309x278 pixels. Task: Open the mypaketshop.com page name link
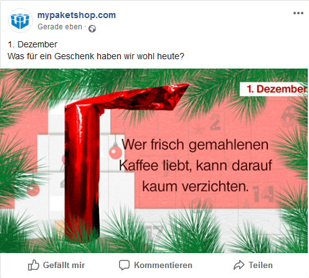[77, 15]
